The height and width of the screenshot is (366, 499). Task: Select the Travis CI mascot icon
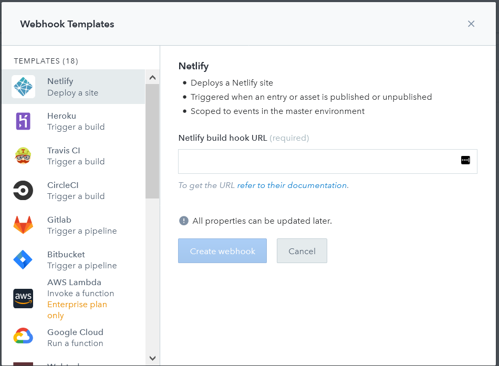23,156
